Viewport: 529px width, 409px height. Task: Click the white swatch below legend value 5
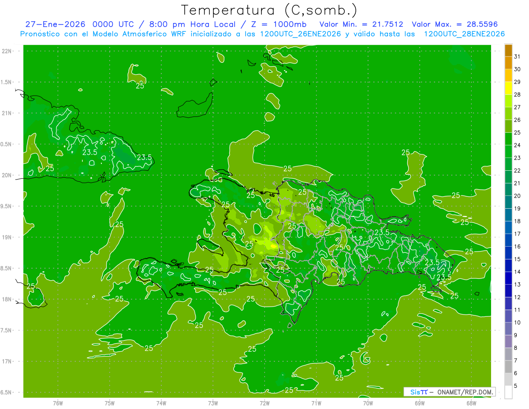[508, 392]
